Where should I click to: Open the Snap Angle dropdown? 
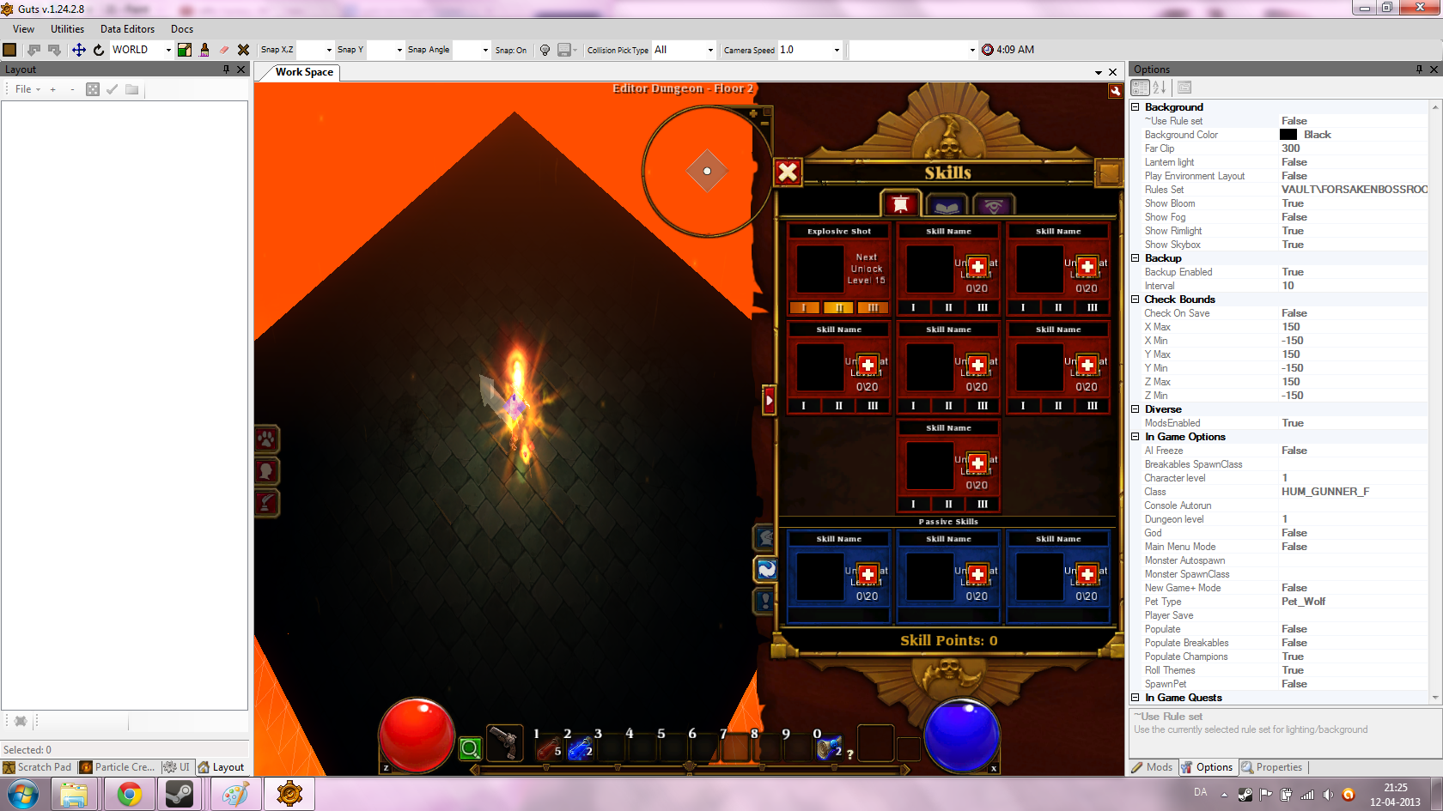point(486,50)
